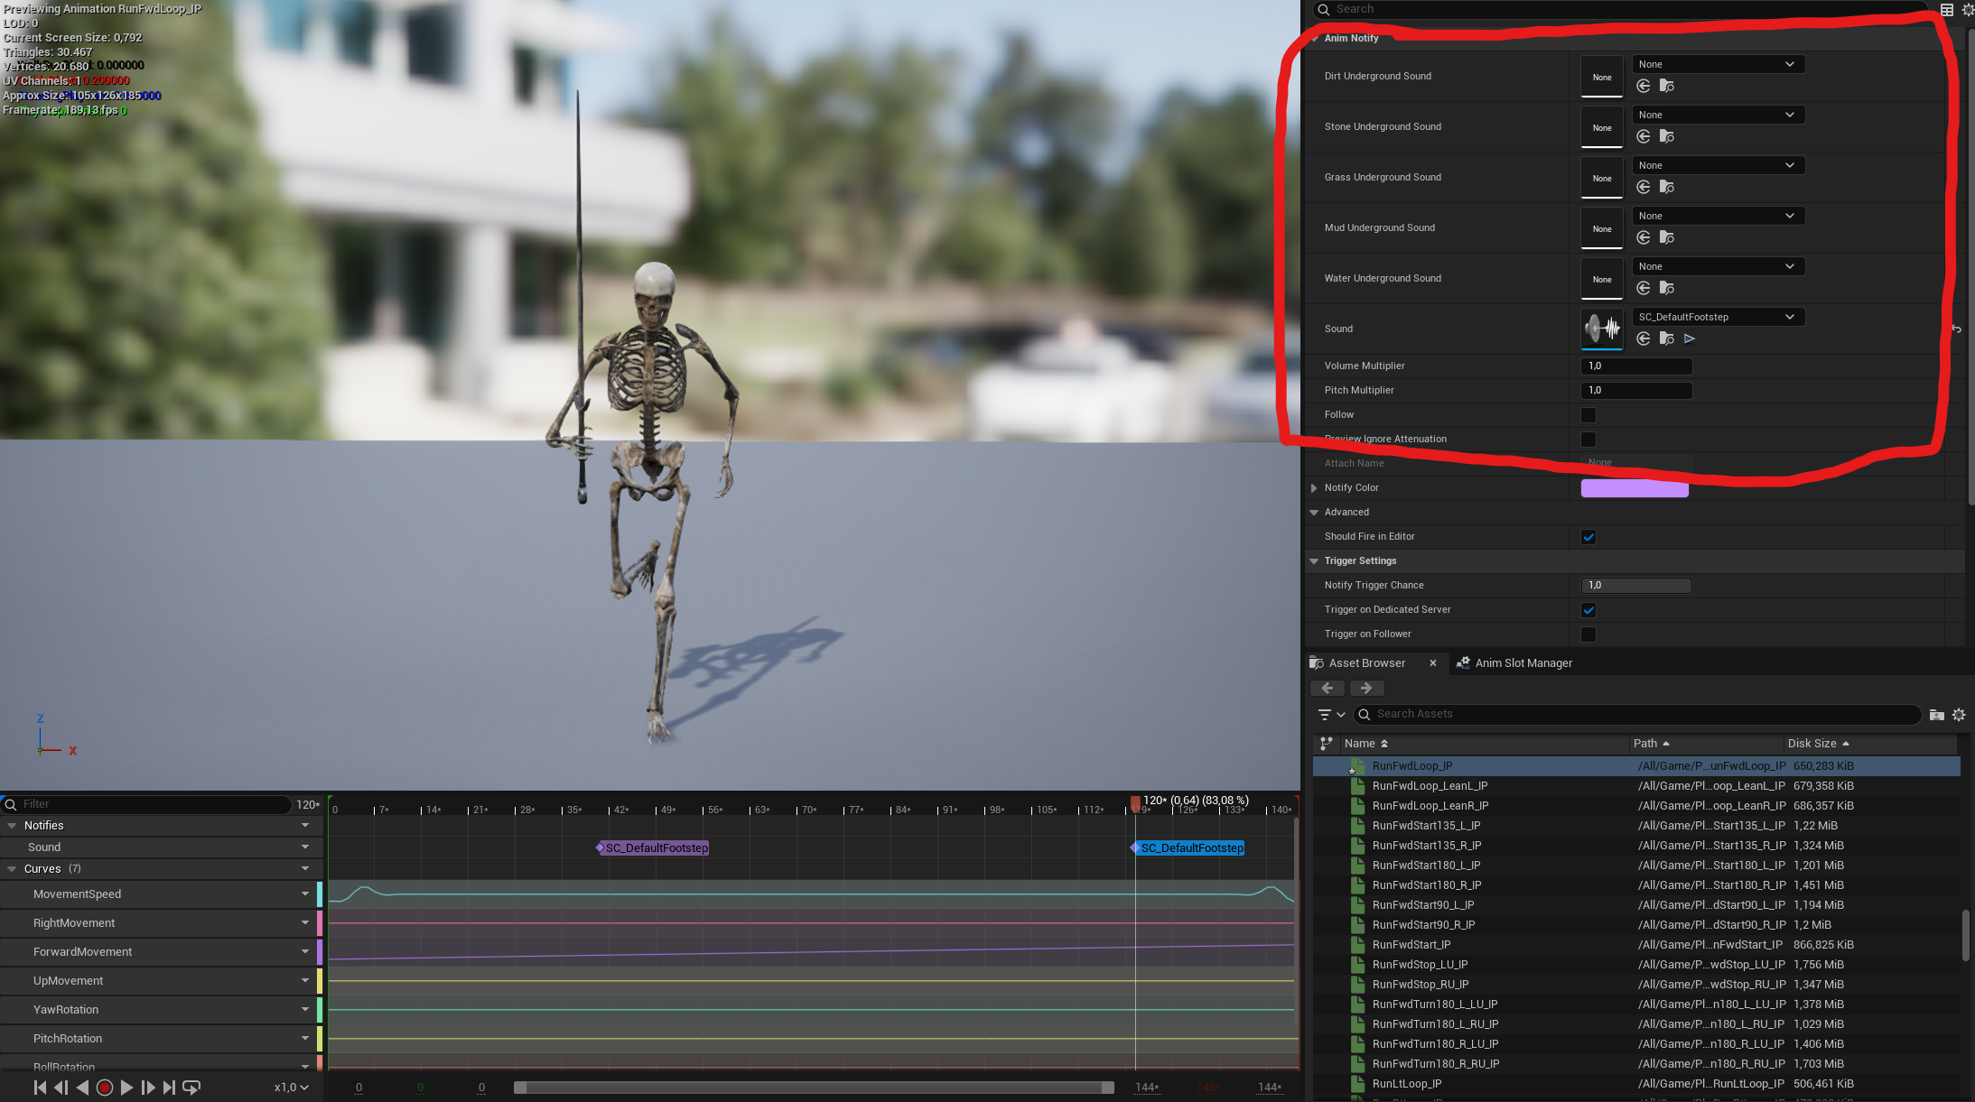Browse to Sound asset in Content Browser
Viewport: 1975px width, 1102px height.
point(1667,338)
